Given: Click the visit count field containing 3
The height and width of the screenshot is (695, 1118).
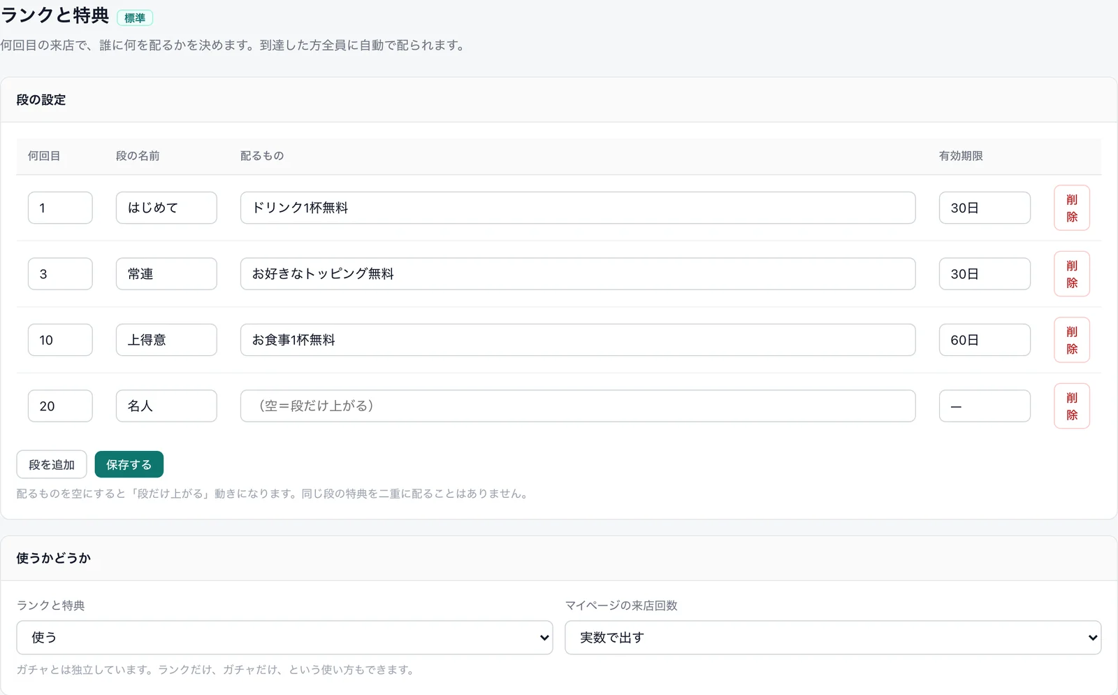Looking at the screenshot, I should pos(60,274).
